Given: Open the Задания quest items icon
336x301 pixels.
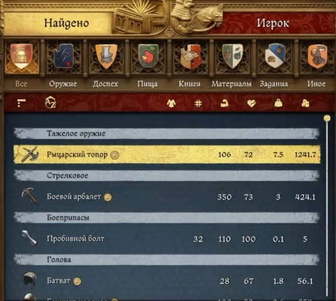Looking at the screenshot, I should point(275,56).
